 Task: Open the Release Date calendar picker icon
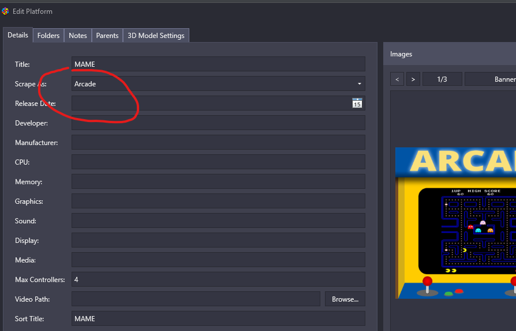[x=357, y=103]
